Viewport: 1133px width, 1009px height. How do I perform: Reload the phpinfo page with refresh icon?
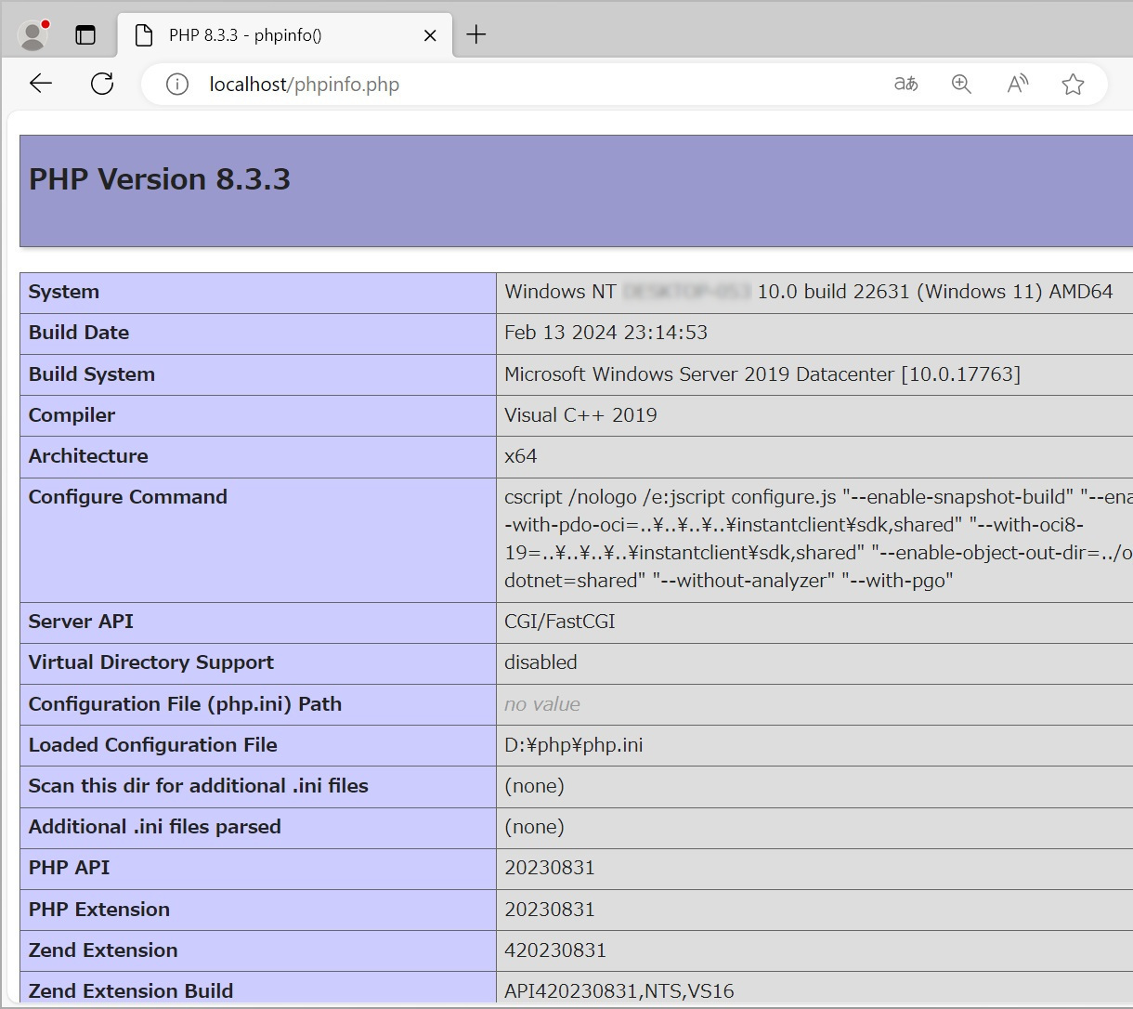(102, 83)
